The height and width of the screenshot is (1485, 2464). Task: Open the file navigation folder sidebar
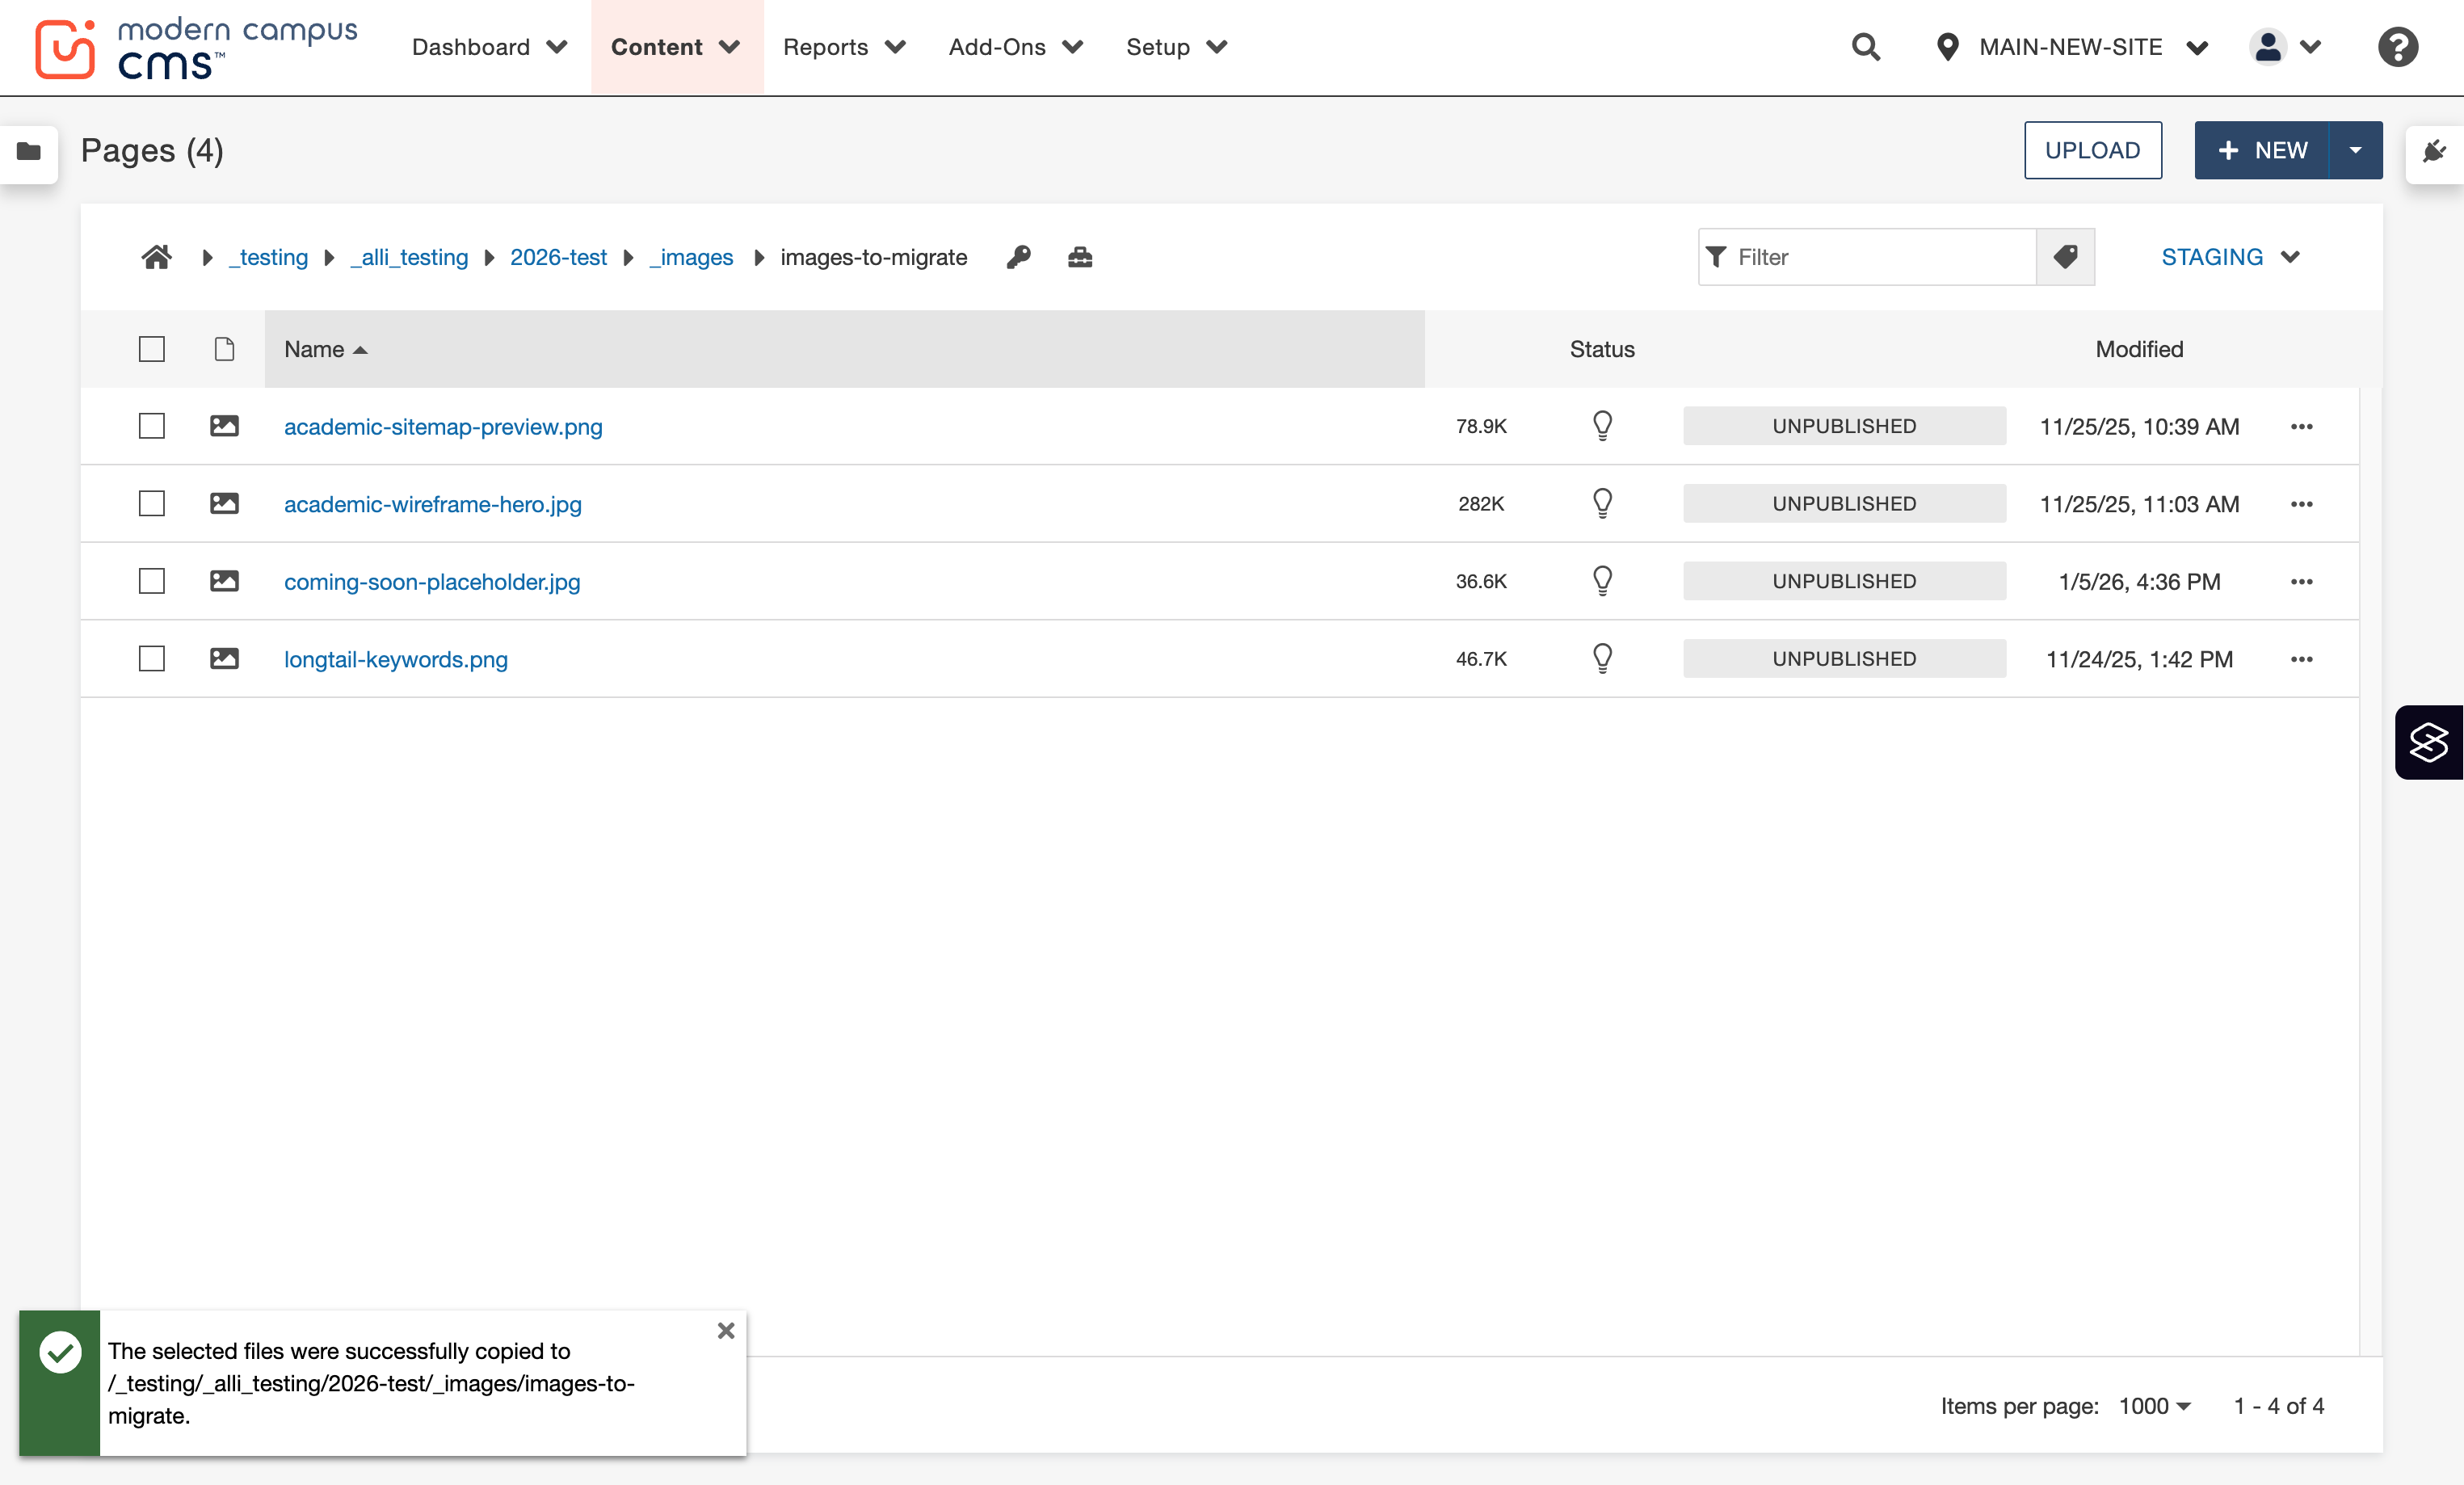pyautogui.click(x=29, y=151)
